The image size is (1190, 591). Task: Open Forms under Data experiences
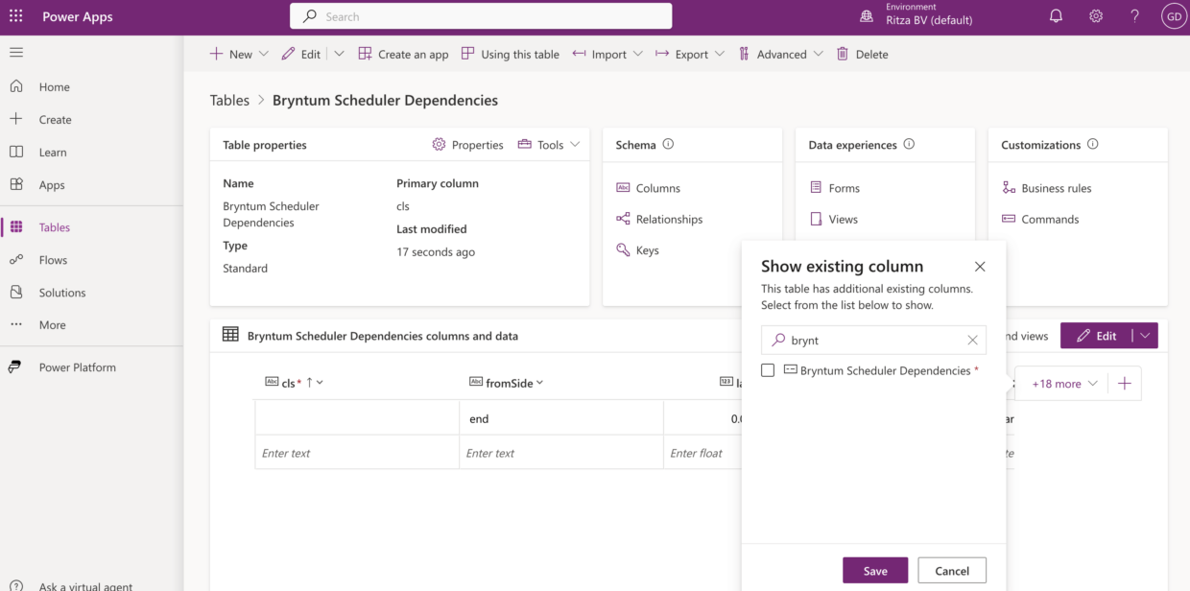coord(843,188)
